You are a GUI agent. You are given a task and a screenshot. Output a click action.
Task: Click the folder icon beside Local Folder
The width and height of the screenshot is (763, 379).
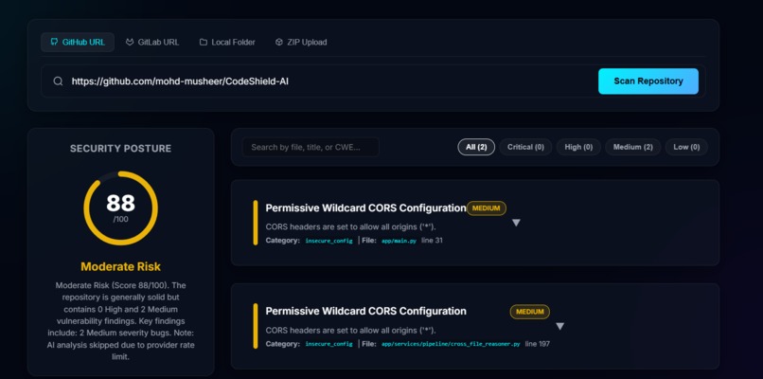(x=204, y=43)
